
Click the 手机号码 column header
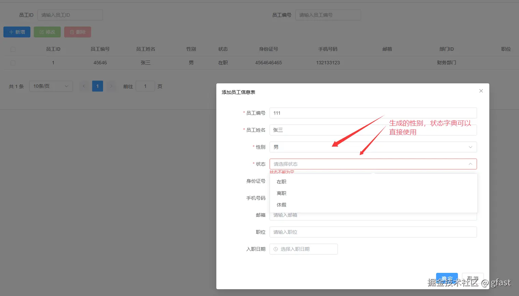328,49
